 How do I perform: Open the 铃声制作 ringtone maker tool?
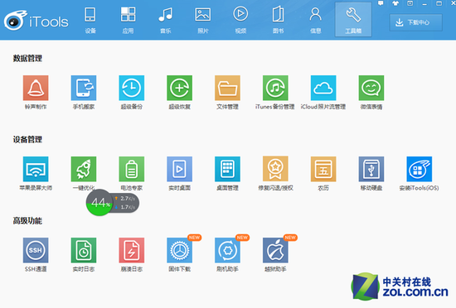[x=36, y=88]
